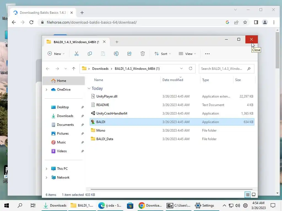Sort by Date modified column header
Viewport: 282px width, 211px height.
173,80
